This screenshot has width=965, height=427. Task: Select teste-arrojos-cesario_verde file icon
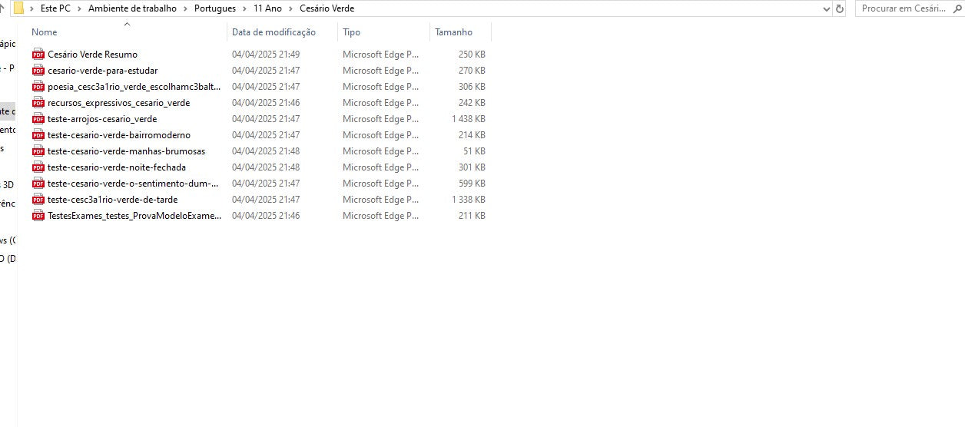point(38,119)
